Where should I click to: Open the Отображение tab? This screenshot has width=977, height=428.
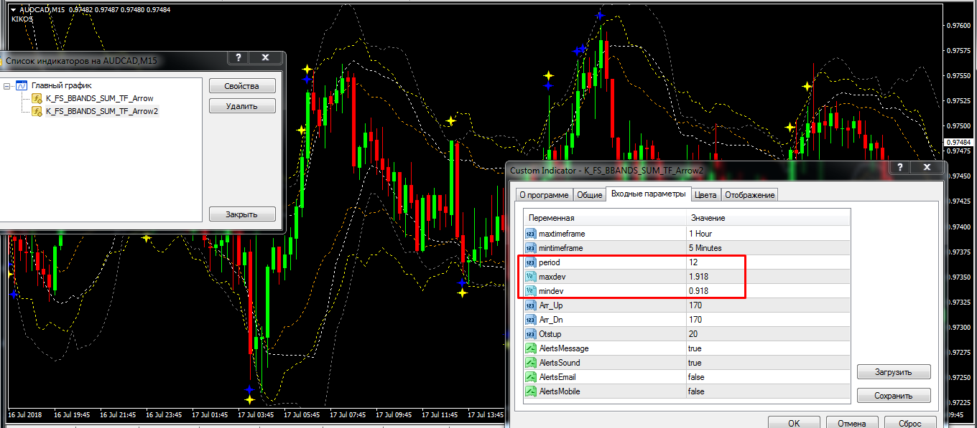[x=749, y=195]
